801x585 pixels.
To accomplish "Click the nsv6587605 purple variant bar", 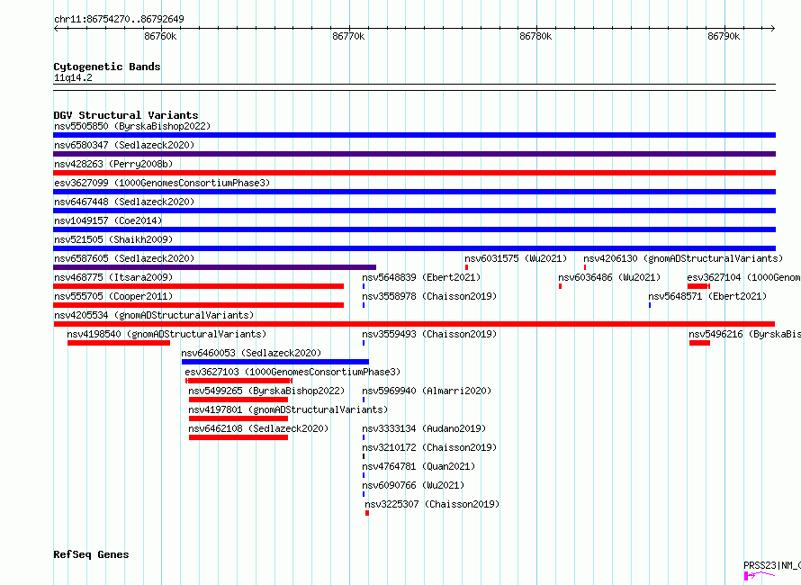I will pos(214,267).
